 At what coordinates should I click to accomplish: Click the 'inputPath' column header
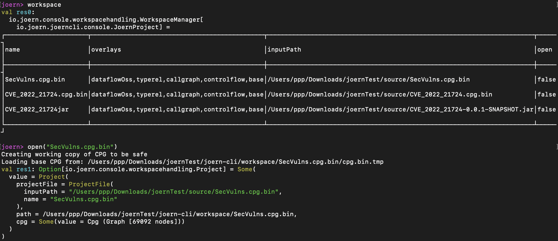tap(284, 50)
